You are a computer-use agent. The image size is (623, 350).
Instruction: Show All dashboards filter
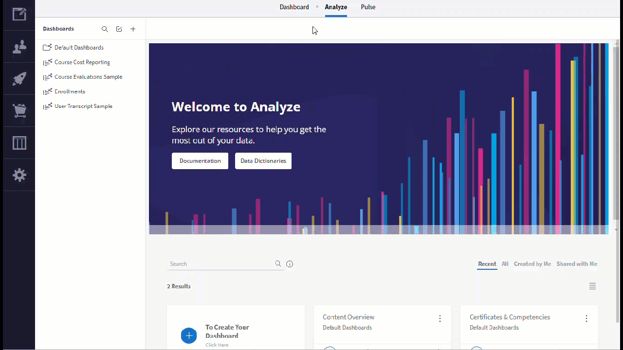[x=505, y=264]
